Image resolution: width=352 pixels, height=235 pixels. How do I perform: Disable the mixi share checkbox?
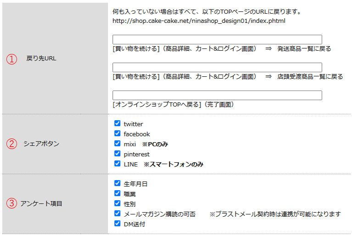117,144
